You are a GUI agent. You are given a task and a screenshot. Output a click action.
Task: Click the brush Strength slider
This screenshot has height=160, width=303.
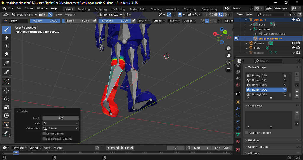(x=115, y=21)
